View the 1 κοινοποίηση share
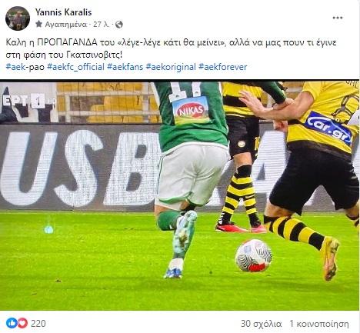Viewport: 360px width, 333px height. (x=319, y=324)
